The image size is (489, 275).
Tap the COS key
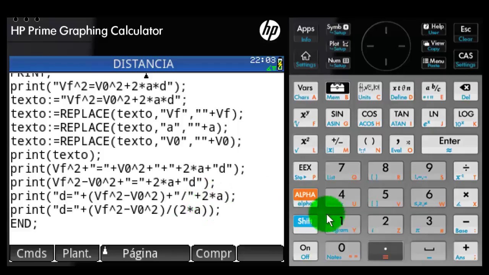[x=369, y=118]
